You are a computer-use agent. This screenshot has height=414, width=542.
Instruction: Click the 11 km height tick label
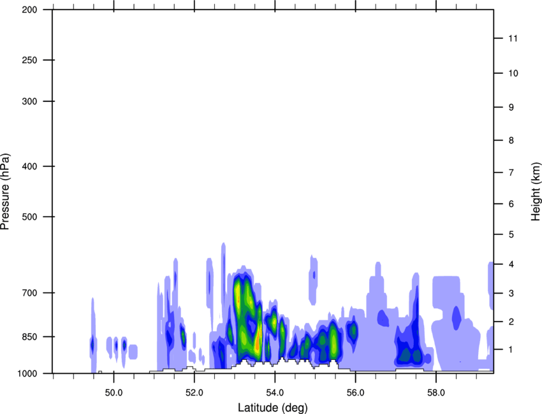[x=513, y=38]
